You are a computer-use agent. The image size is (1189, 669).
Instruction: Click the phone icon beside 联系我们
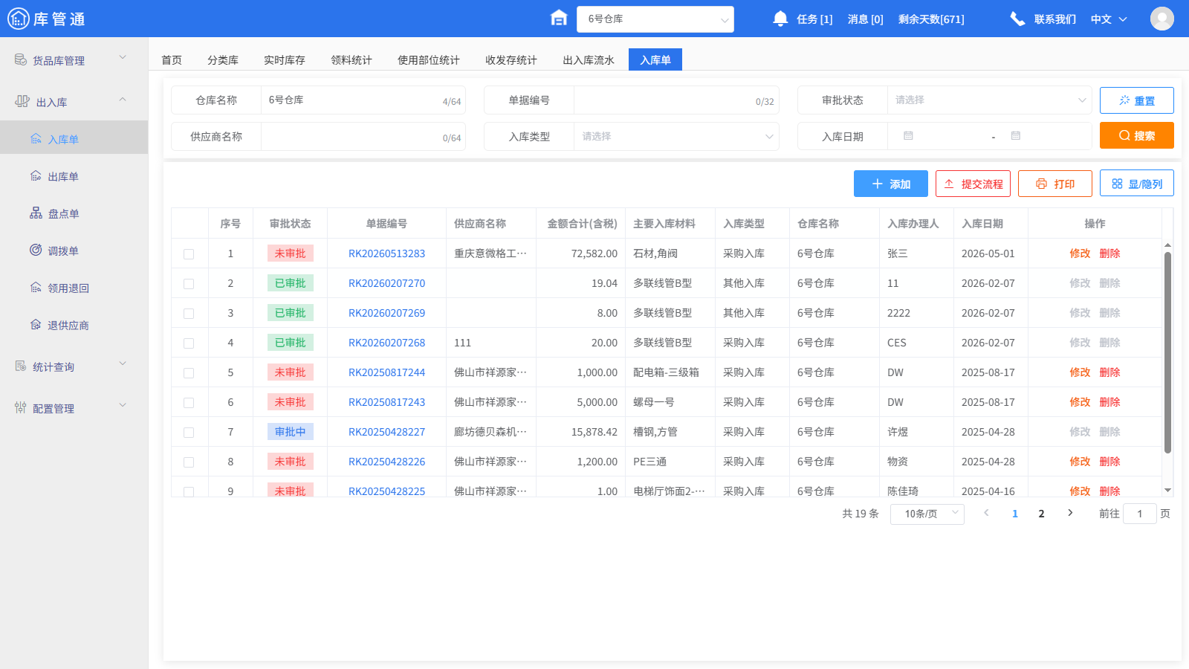1017,19
